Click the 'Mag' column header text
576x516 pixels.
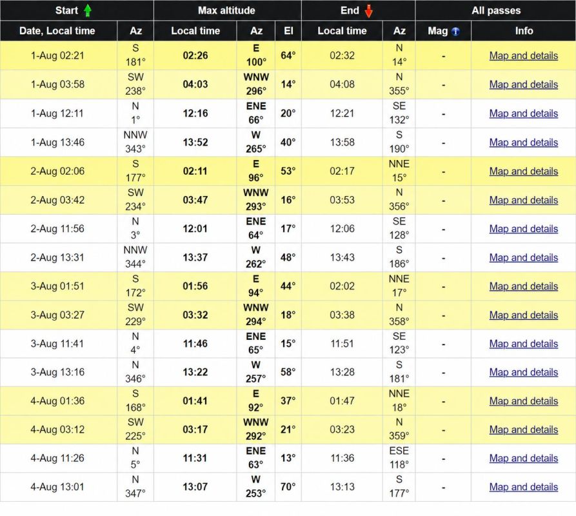point(437,31)
